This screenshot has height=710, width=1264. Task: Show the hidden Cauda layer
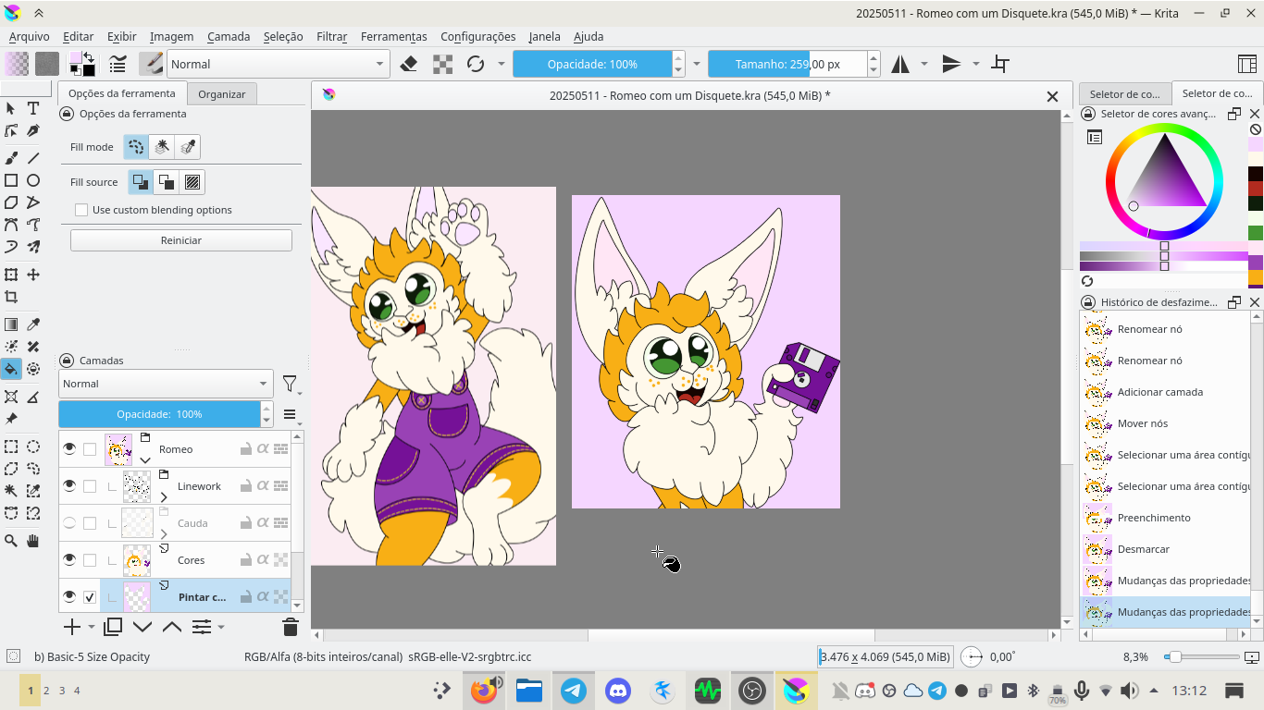(x=69, y=523)
